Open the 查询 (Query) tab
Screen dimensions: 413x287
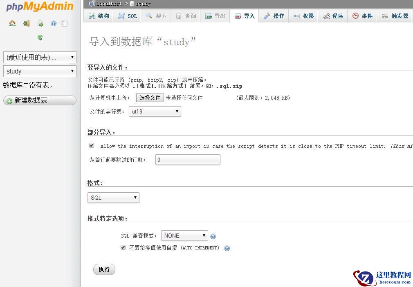pyautogui.click(x=185, y=16)
